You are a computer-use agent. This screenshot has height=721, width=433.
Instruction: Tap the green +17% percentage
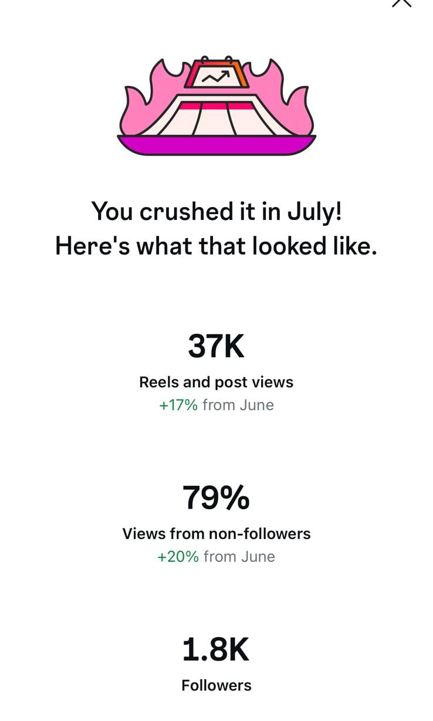[x=178, y=405]
